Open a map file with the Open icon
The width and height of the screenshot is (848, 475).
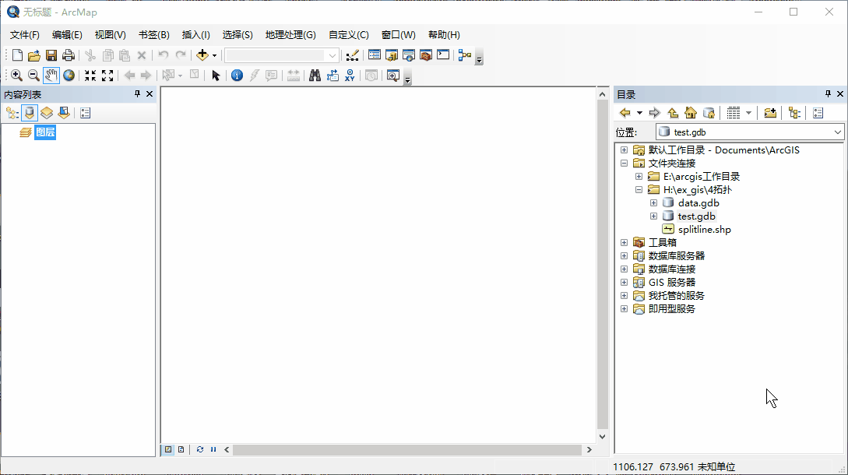pyautogui.click(x=34, y=55)
